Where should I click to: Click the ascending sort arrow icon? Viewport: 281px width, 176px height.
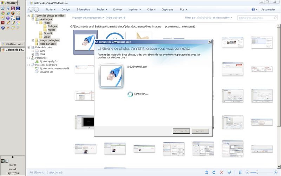pyautogui.click(x=124, y=18)
